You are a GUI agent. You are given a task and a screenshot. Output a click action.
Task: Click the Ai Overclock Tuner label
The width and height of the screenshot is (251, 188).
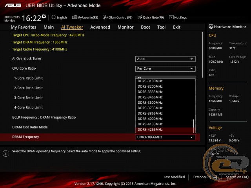click(x=27, y=59)
